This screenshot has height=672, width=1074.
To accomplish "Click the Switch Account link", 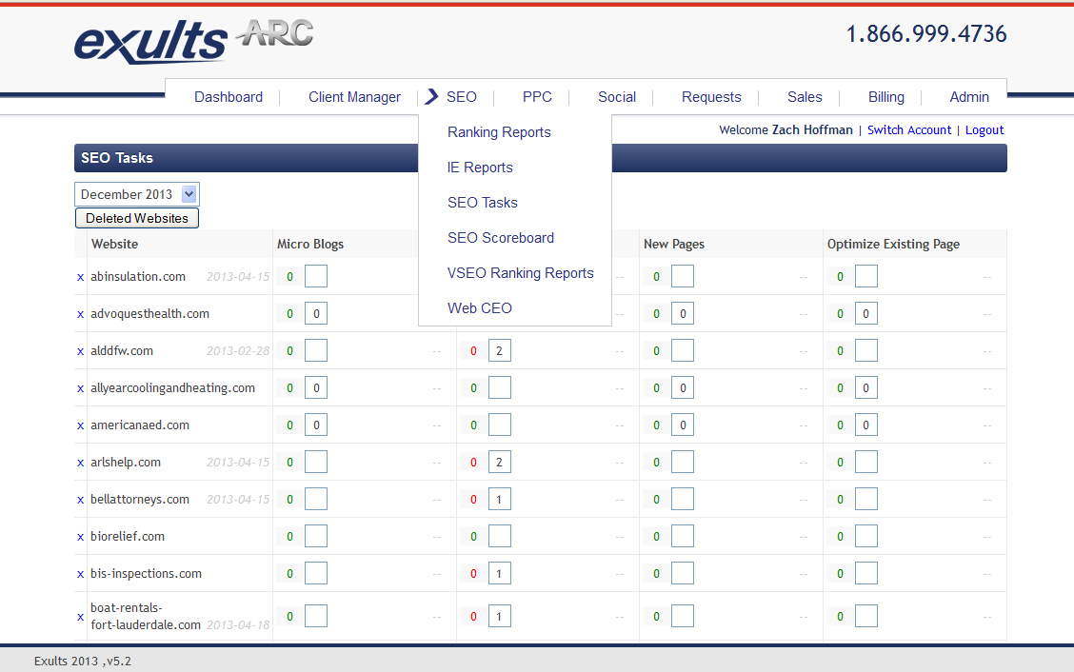I will point(908,130).
